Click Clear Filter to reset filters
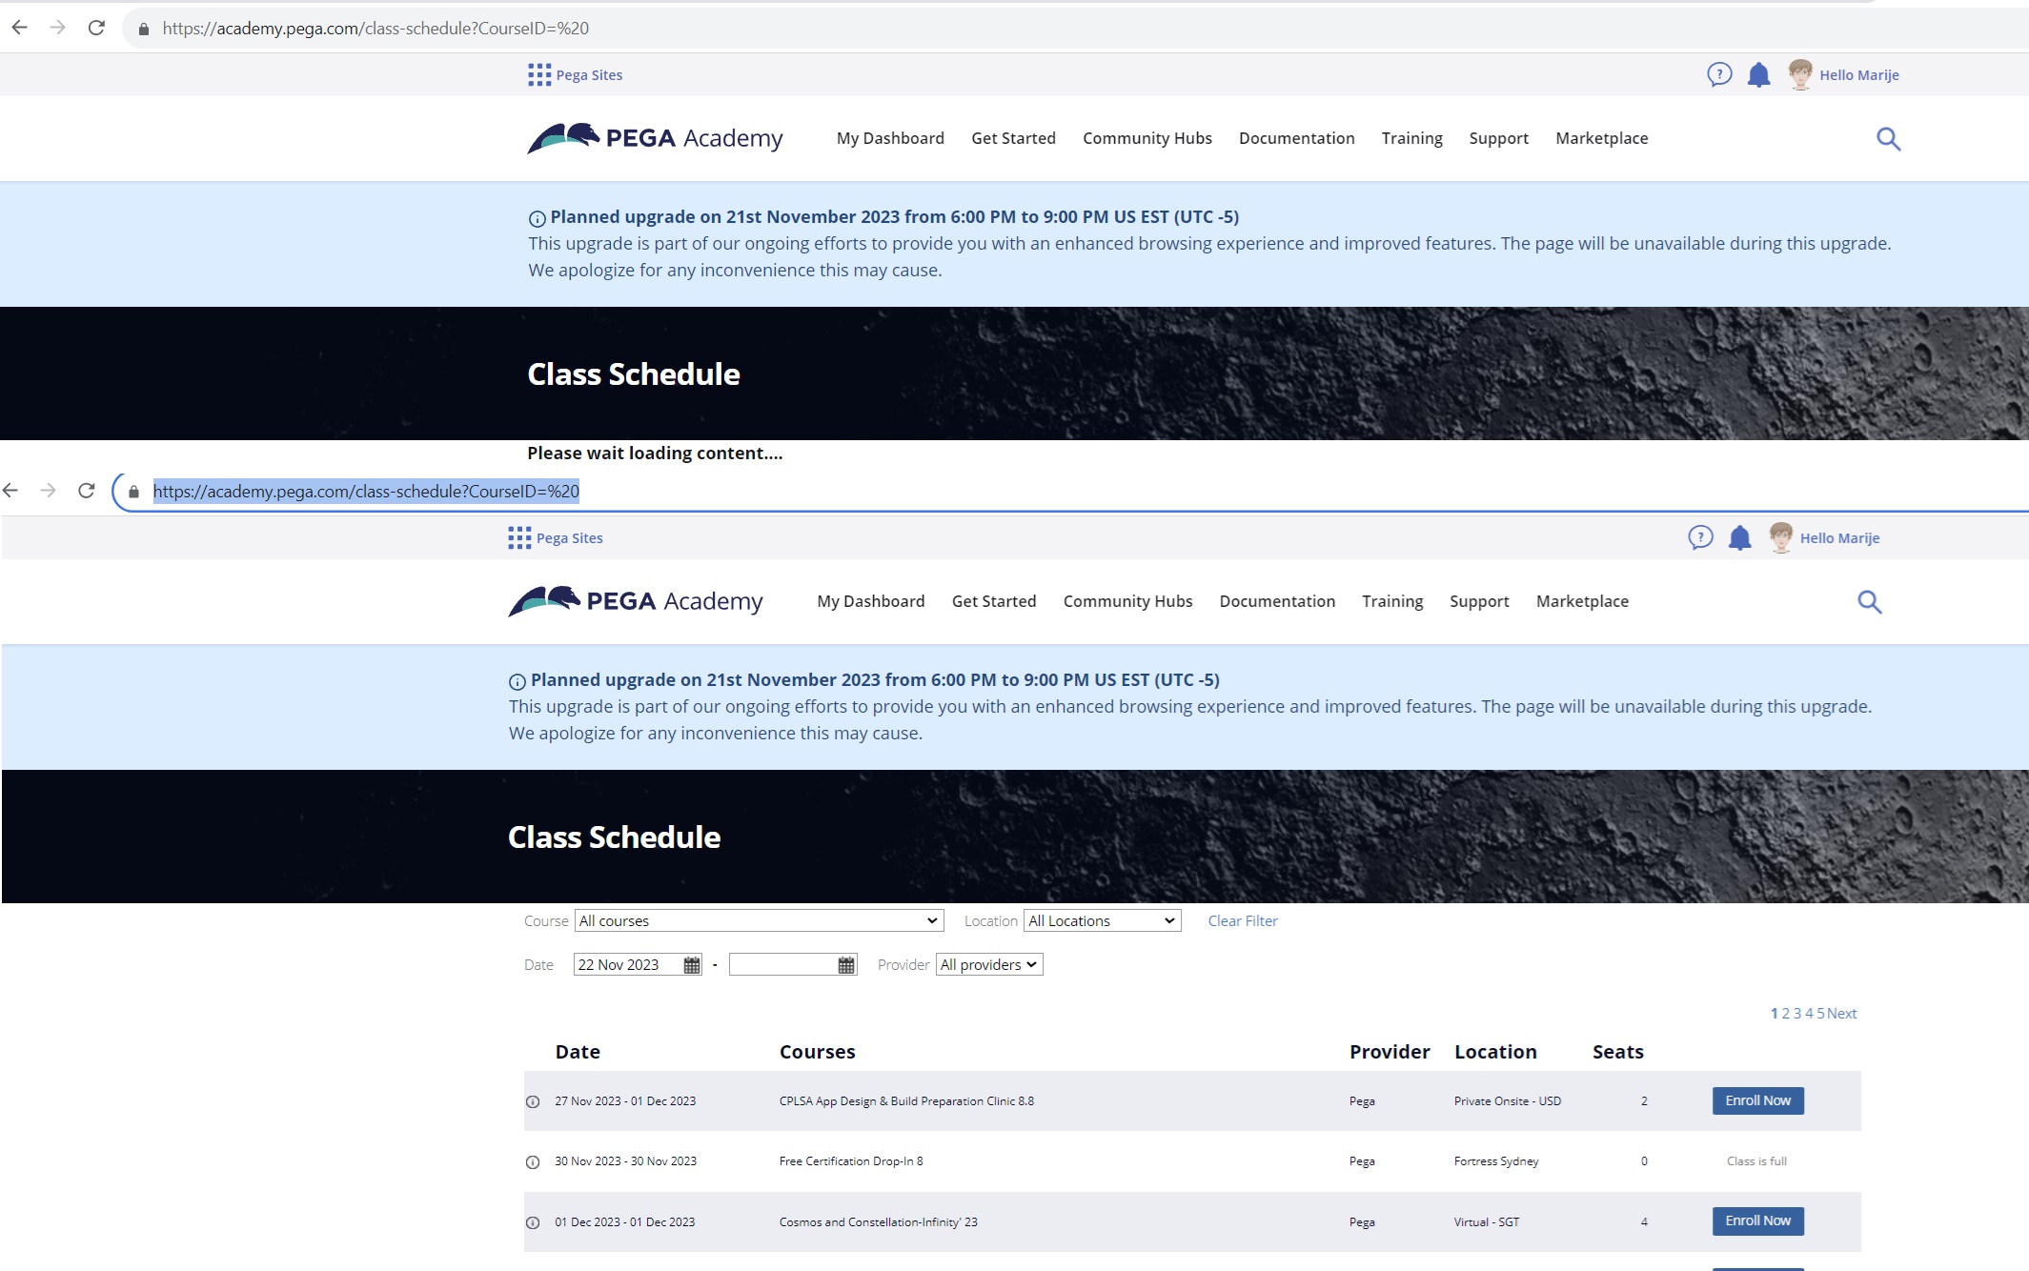The height and width of the screenshot is (1271, 2029). (x=1242, y=920)
